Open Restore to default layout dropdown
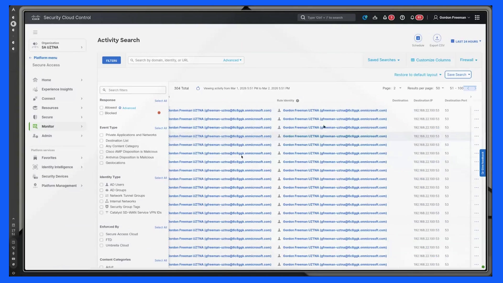 tap(418, 75)
